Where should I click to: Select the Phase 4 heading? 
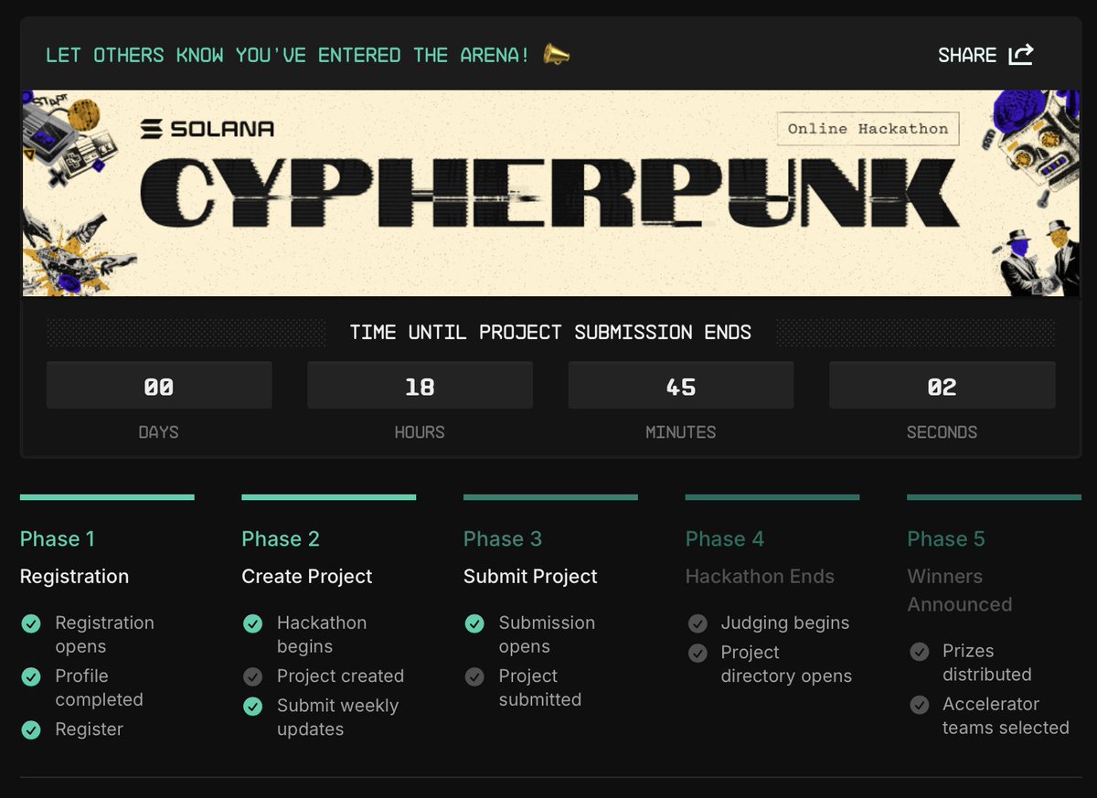[725, 539]
